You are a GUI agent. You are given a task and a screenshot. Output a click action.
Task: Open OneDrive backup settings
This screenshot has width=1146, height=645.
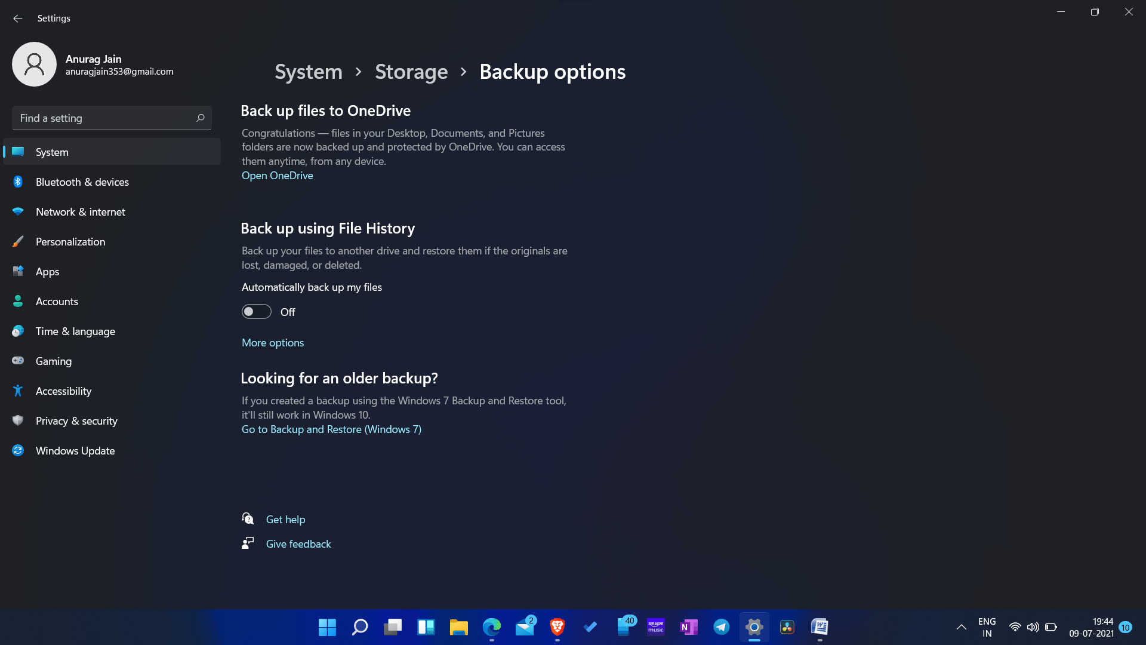pyautogui.click(x=277, y=175)
